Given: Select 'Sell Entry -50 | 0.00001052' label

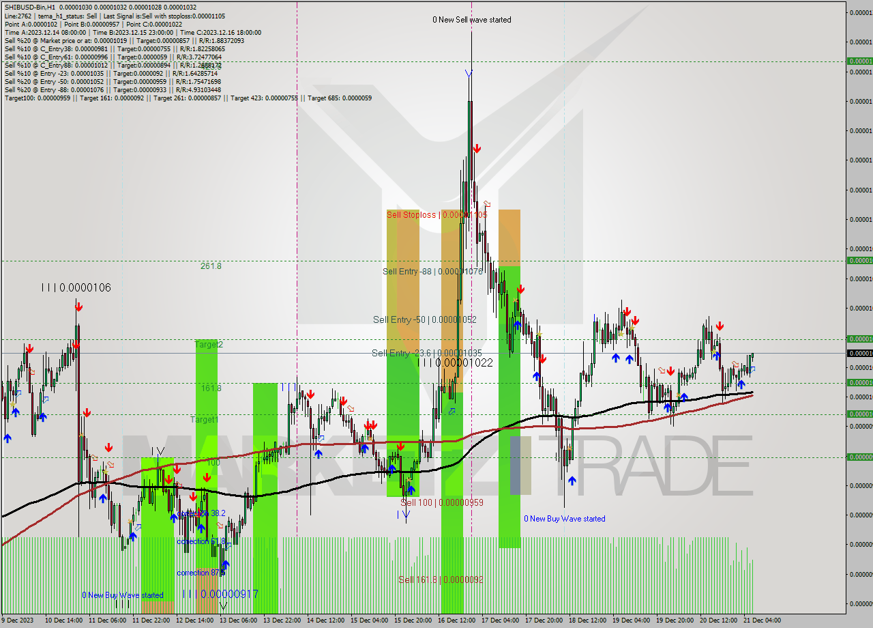Looking at the screenshot, I should pyautogui.click(x=424, y=319).
